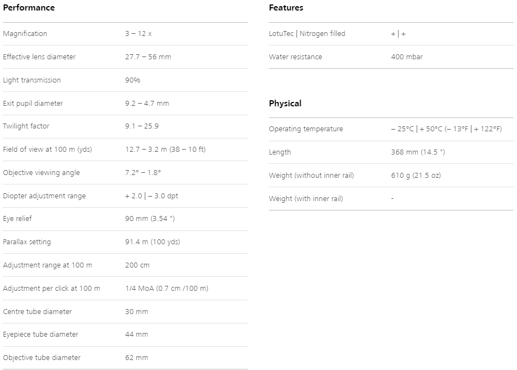Select the Objective tube diameter 62 mm value
517x370 pixels.
tap(136, 357)
